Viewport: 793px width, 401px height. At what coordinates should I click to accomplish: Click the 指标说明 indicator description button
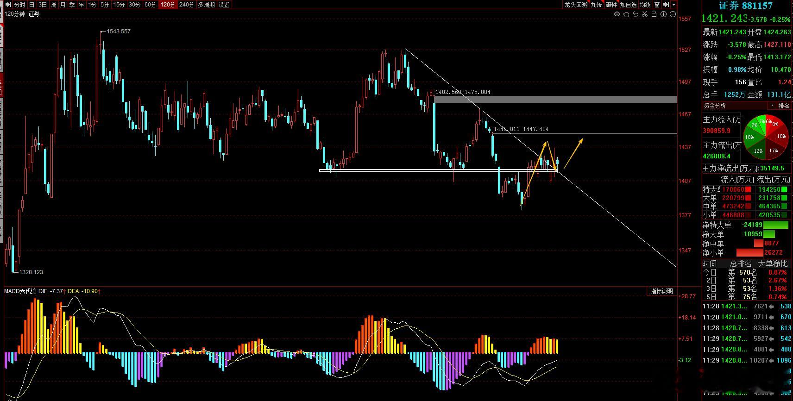point(661,291)
